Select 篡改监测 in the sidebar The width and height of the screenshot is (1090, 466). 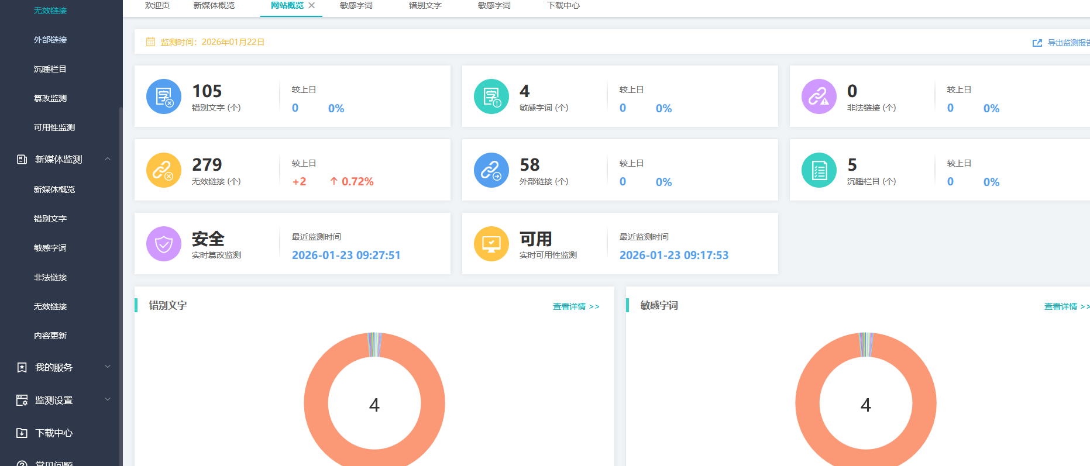[50, 98]
